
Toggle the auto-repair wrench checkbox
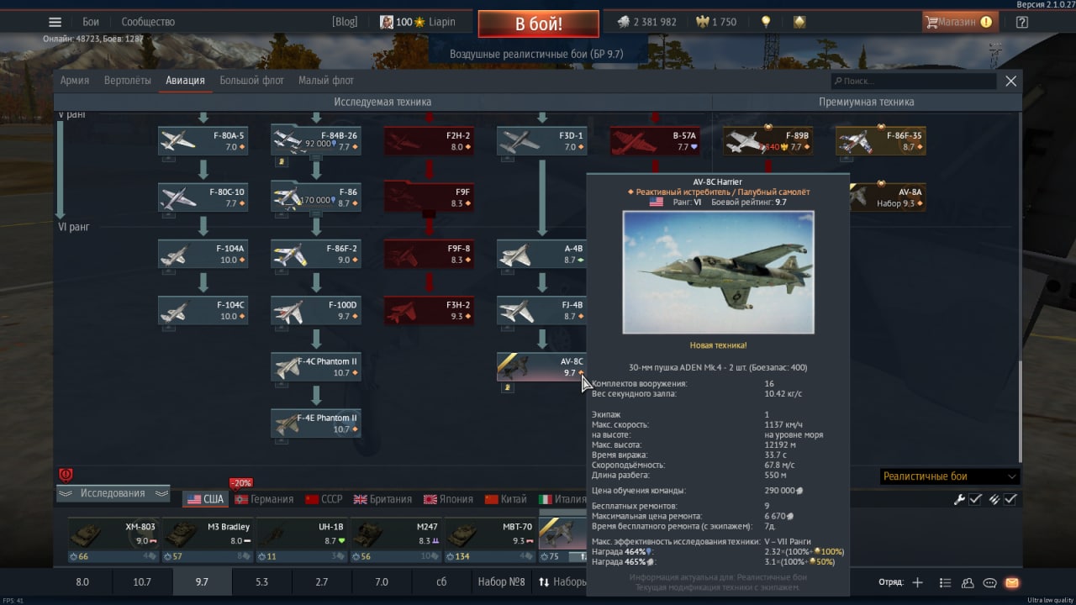[x=975, y=499]
